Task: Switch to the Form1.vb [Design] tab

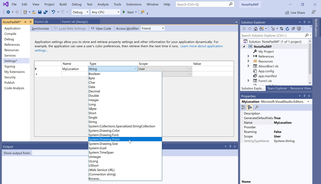Action: click(75, 22)
